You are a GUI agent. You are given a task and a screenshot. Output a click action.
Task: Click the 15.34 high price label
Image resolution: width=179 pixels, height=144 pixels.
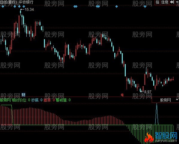coord(29,10)
